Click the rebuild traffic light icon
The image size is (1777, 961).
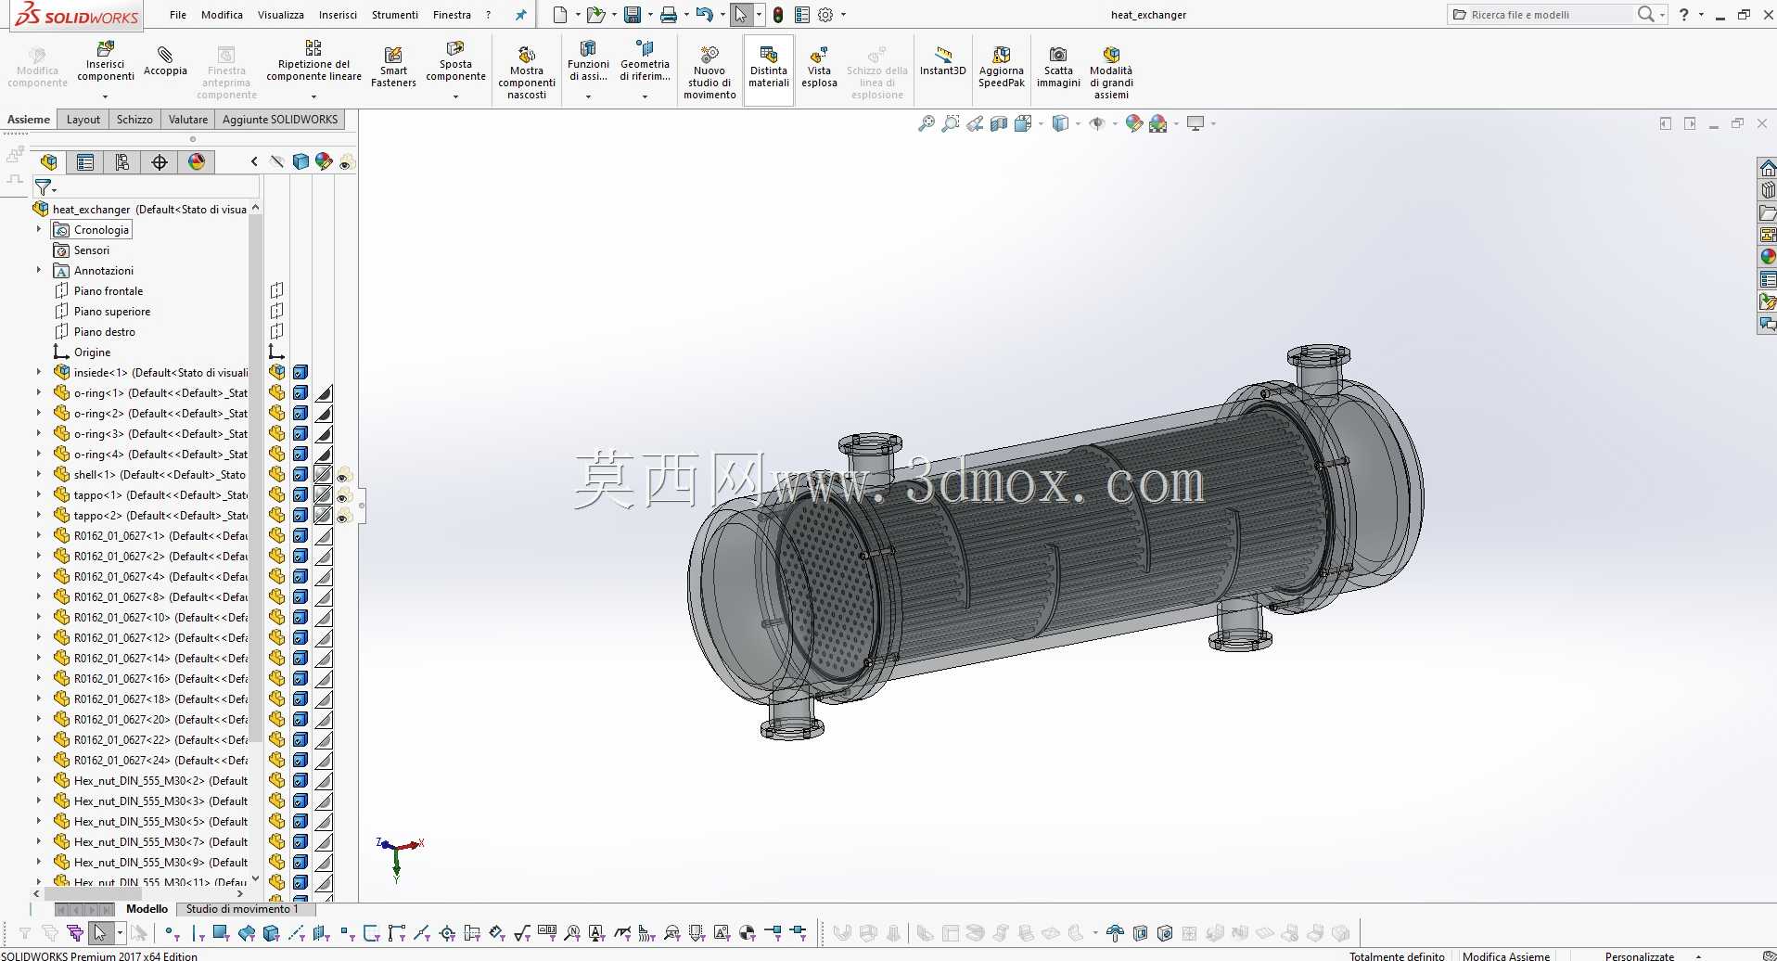click(778, 15)
